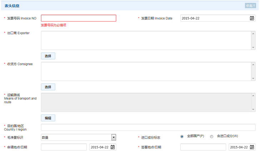Click the Invoice Date text field
260x151 pixels.
(214, 18)
